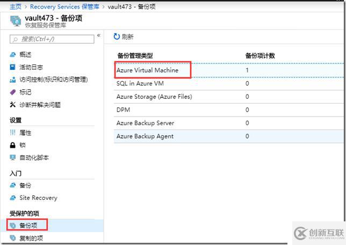Select Azure Backup Agent row
Image resolution: width=346 pixels, height=245 pixels.
tap(229, 136)
